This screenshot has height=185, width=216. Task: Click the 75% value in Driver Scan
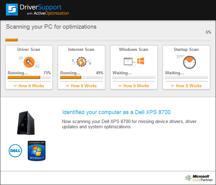click(x=47, y=73)
